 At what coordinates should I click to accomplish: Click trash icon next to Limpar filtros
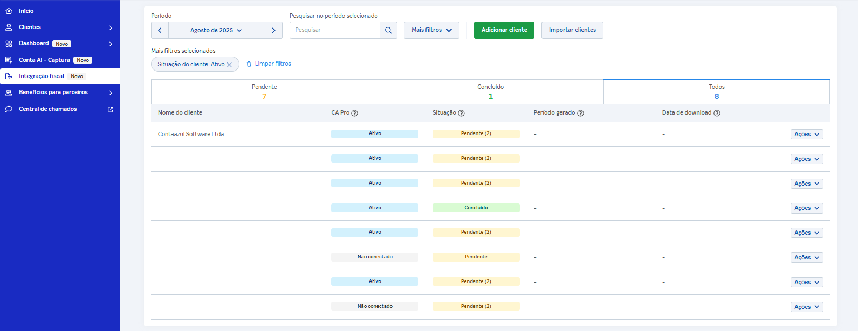point(249,64)
